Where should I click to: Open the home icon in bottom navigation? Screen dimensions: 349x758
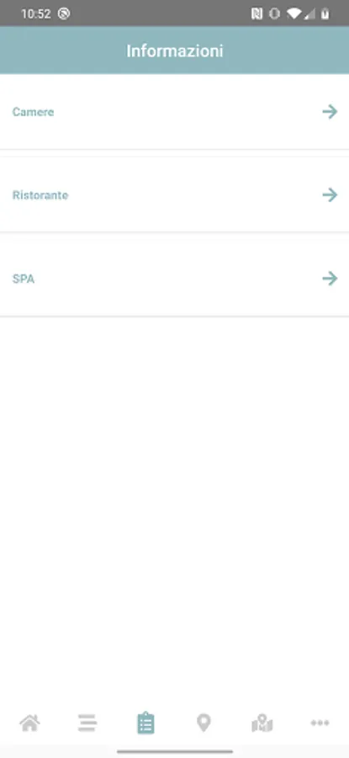pos(29,723)
